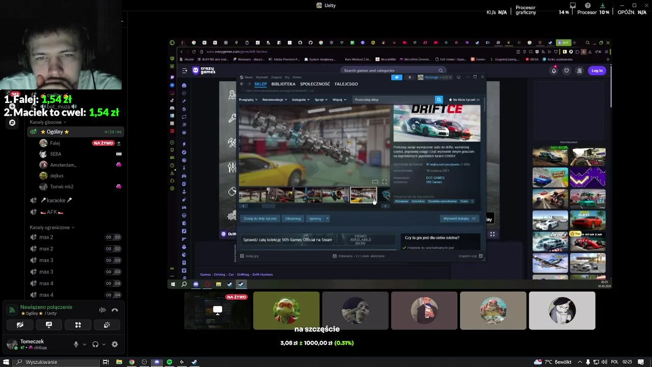Viewport: 652px width, 367px height.
Task: Open fullscreen view of Steam screenshot
Action: point(385,181)
